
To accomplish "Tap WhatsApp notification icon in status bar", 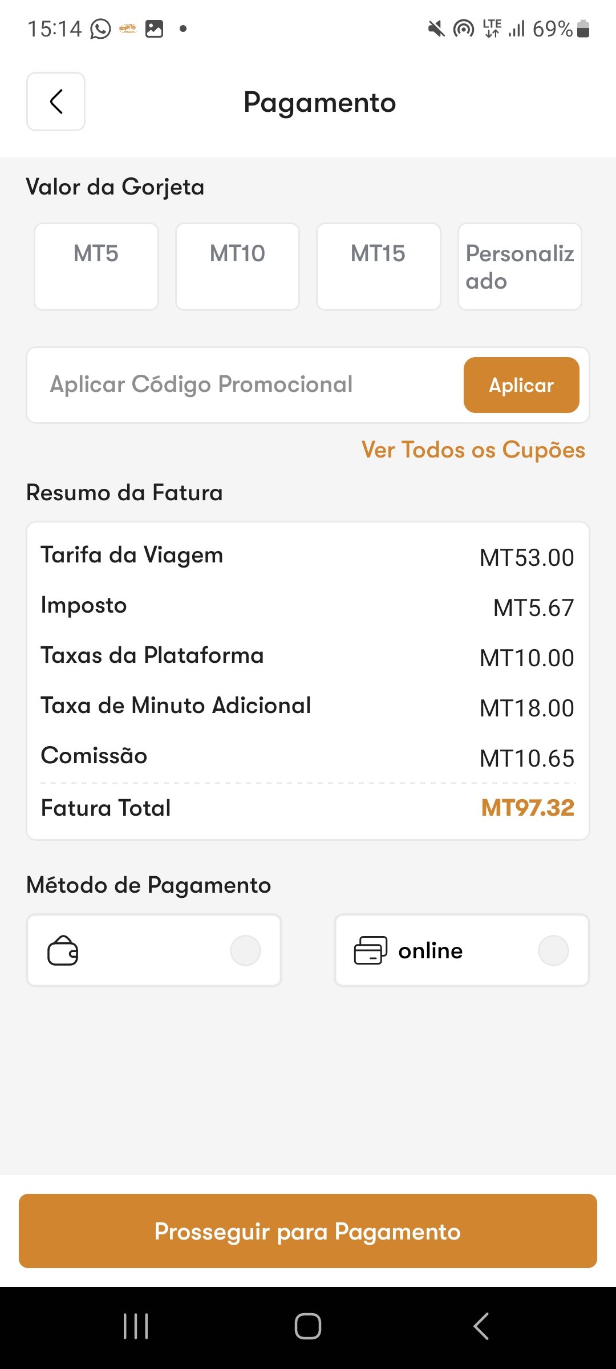I will pos(100,29).
